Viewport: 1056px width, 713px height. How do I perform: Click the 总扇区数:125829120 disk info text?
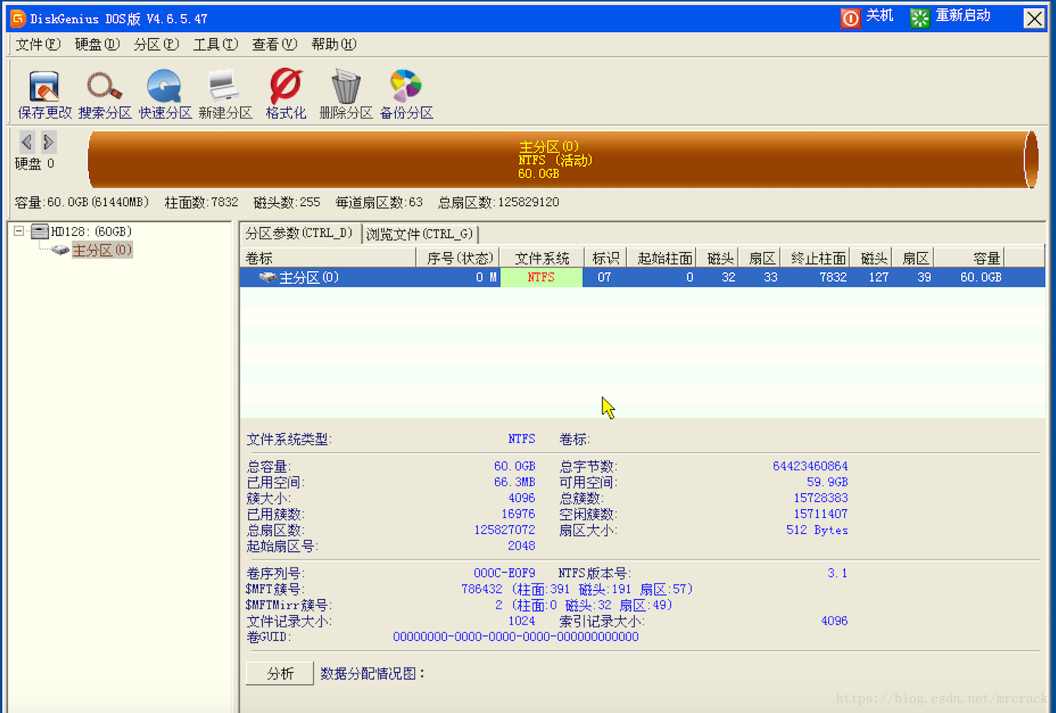pos(499,202)
